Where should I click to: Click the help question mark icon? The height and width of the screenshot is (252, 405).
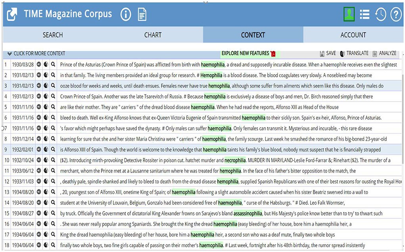coord(396,14)
